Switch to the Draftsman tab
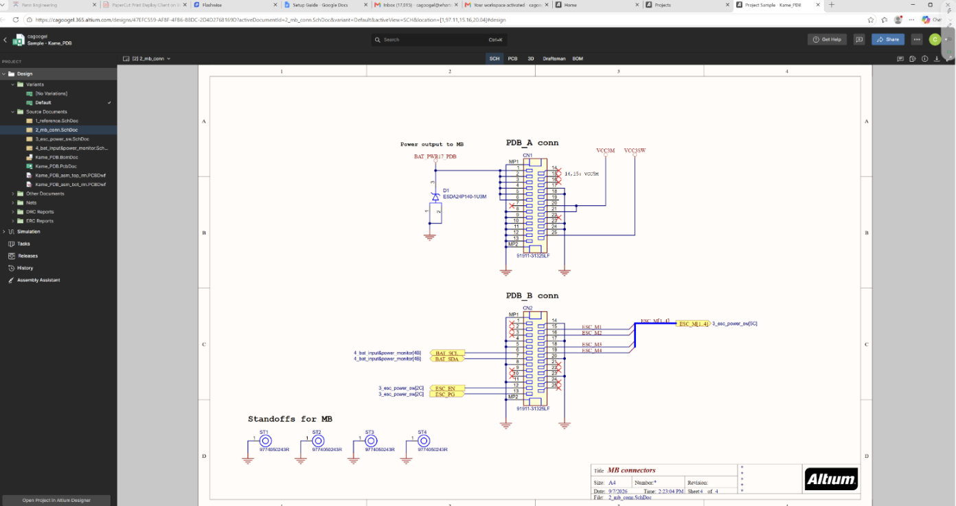Image resolution: width=956 pixels, height=506 pixels. [x=554, y=59]
